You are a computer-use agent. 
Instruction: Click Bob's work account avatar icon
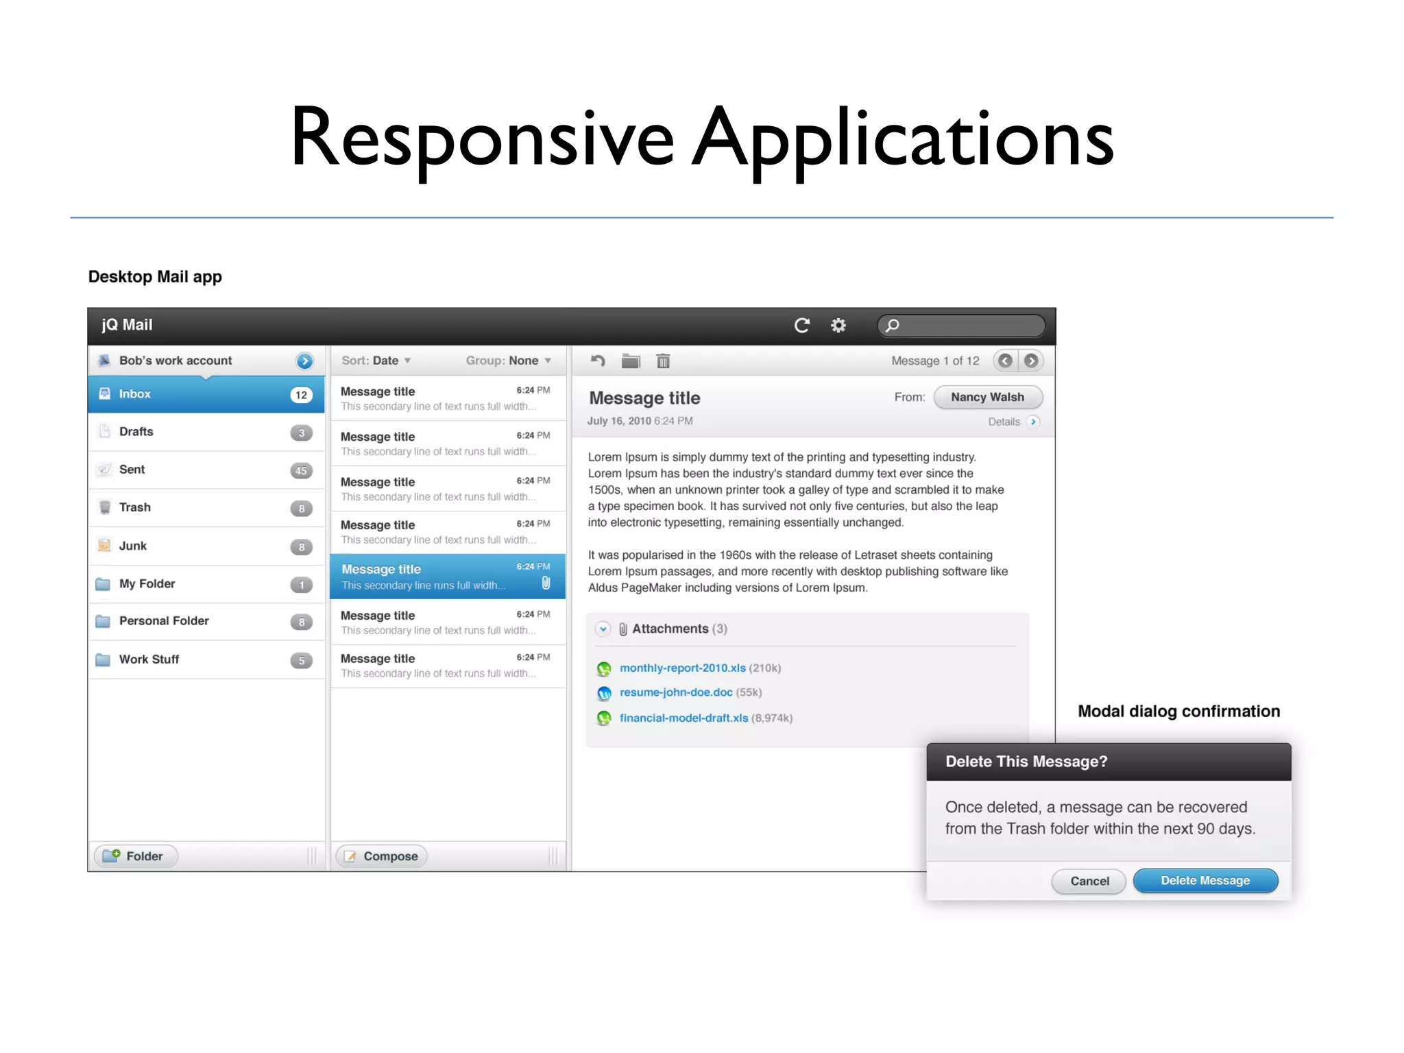coord(104,361)
